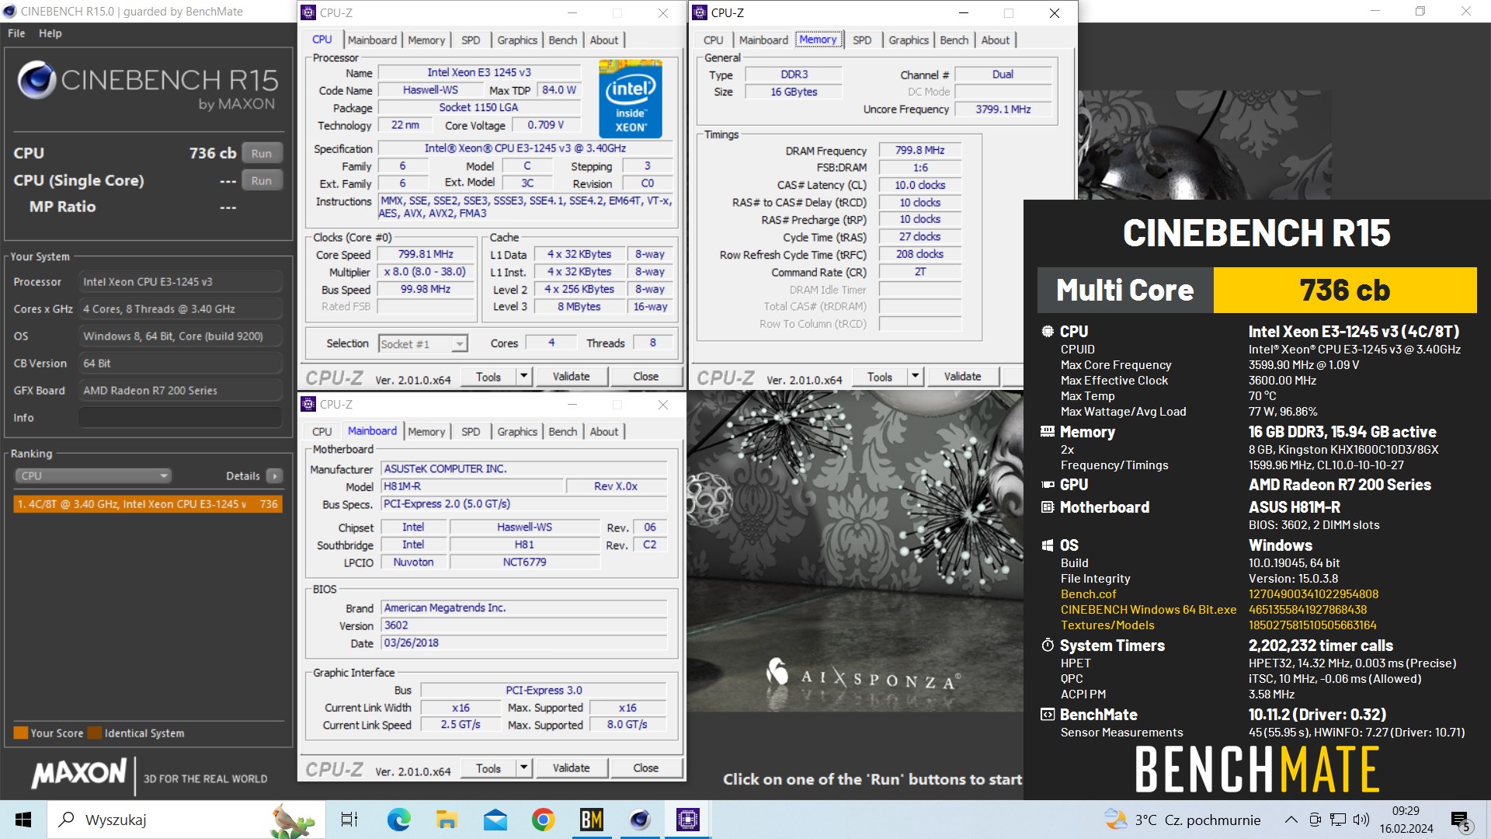Open SPD tab in Memory CPU-Z window
Screen dimensions: 1491x839
pyautogui.click(x=862, y=40)
